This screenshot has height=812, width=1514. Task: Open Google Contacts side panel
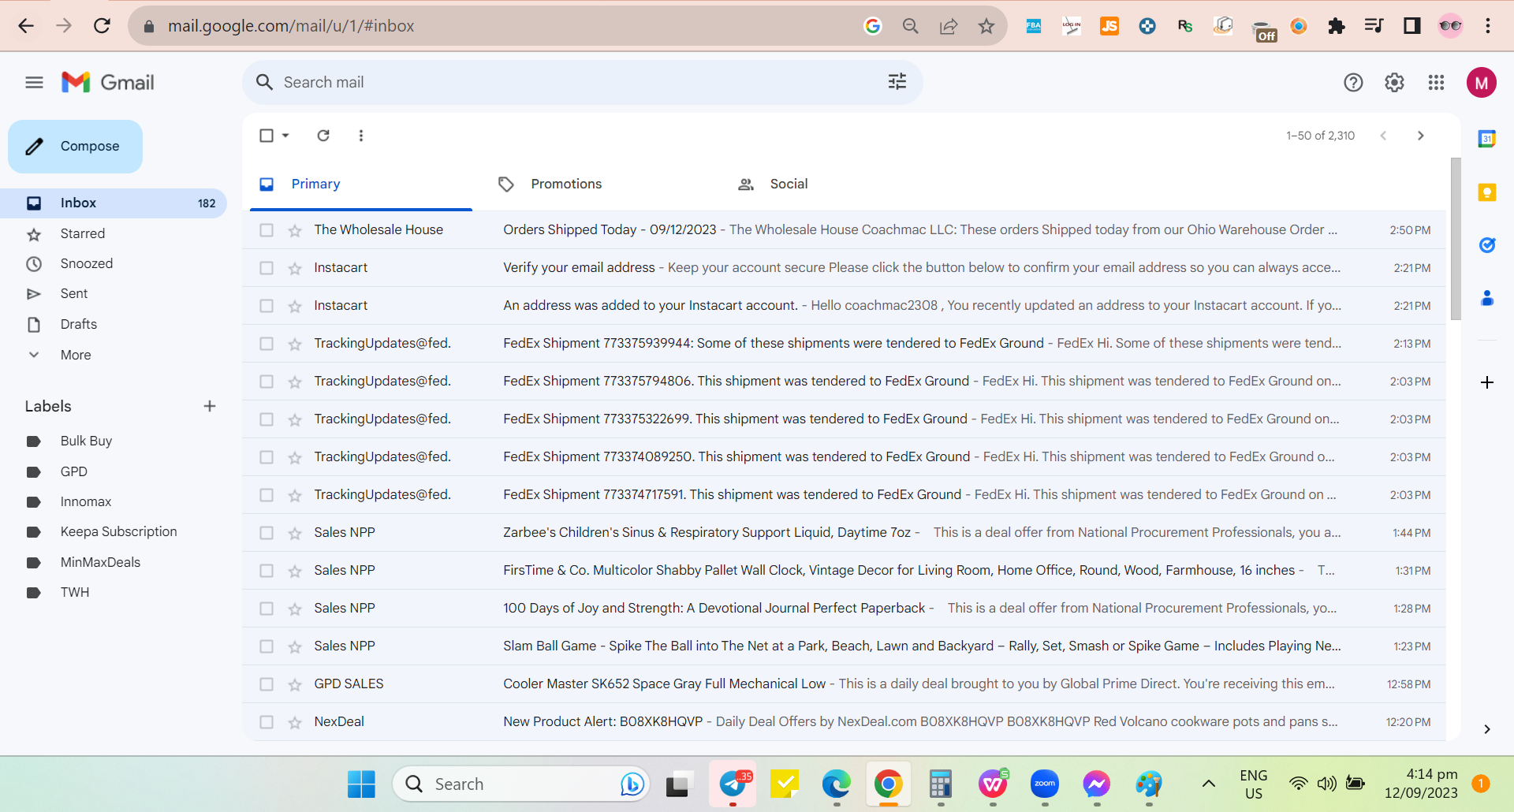tap(1487, 298)
